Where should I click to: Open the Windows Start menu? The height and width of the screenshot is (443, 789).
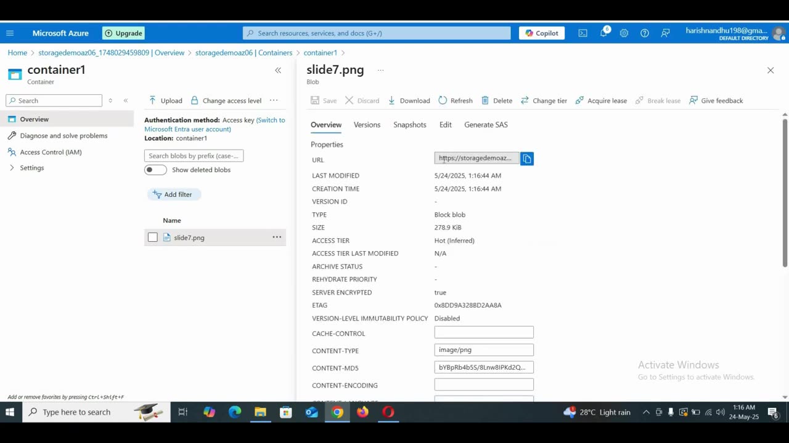click(10, 412)
